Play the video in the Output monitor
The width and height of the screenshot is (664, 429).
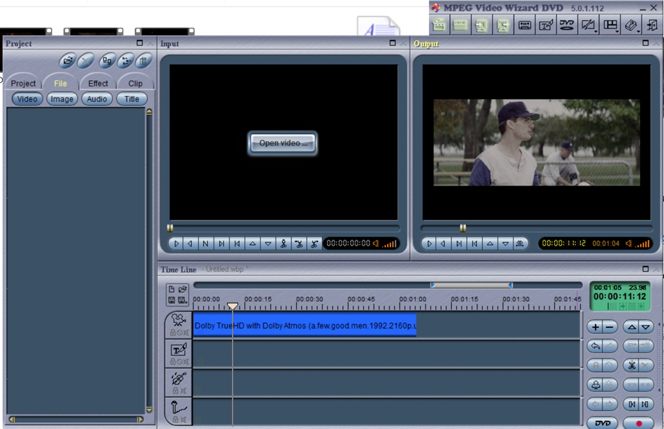coord(429,243)
